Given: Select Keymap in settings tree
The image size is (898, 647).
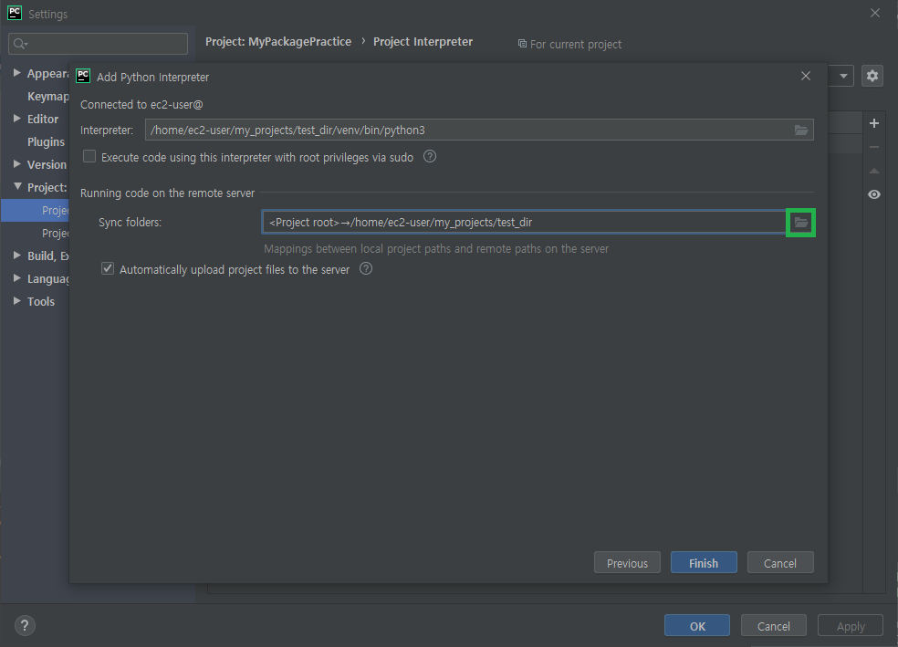Looking at the screenshot, I should [x=47, y=96].
